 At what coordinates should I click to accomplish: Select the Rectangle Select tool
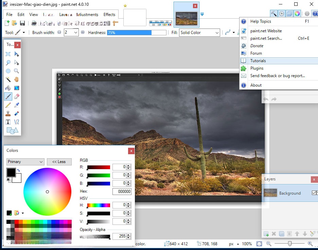[x=8, y=54]
